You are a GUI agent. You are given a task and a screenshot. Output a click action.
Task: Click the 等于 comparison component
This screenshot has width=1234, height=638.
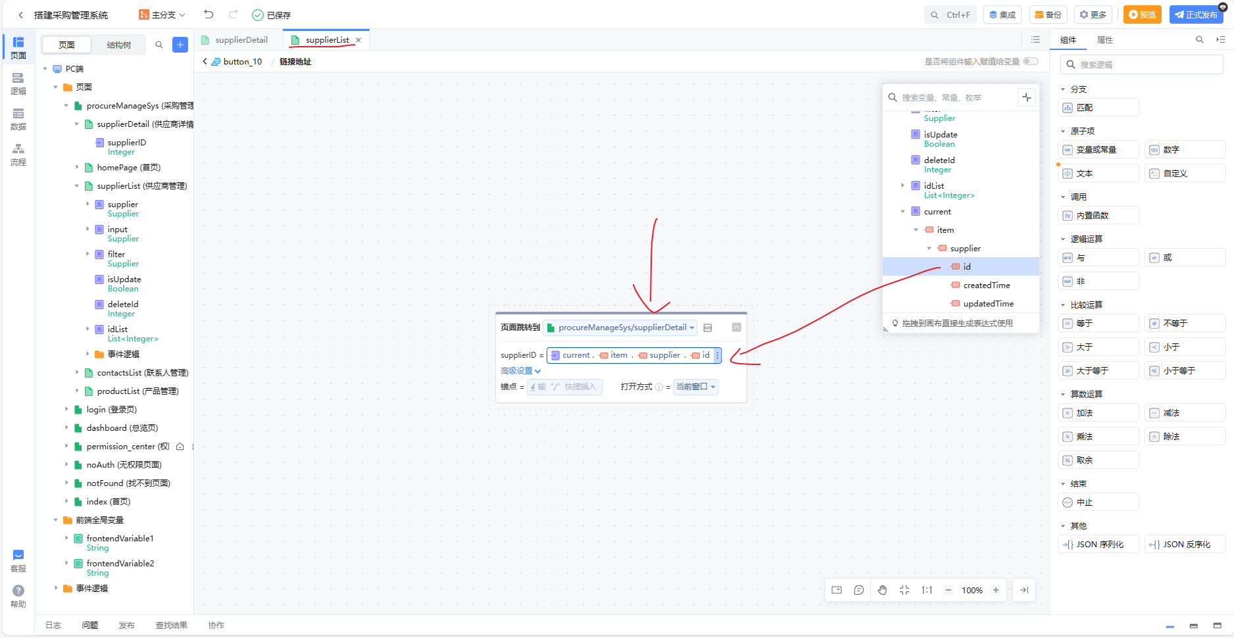point(1098,323)
